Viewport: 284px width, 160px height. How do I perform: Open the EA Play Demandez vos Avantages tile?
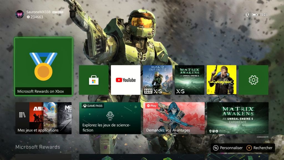(x=174, y=118)
